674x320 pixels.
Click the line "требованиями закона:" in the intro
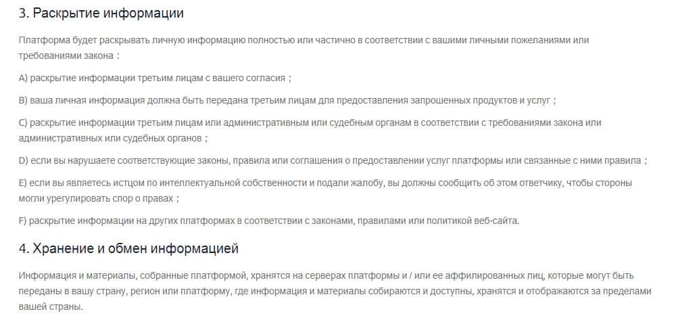click(69, 56)
